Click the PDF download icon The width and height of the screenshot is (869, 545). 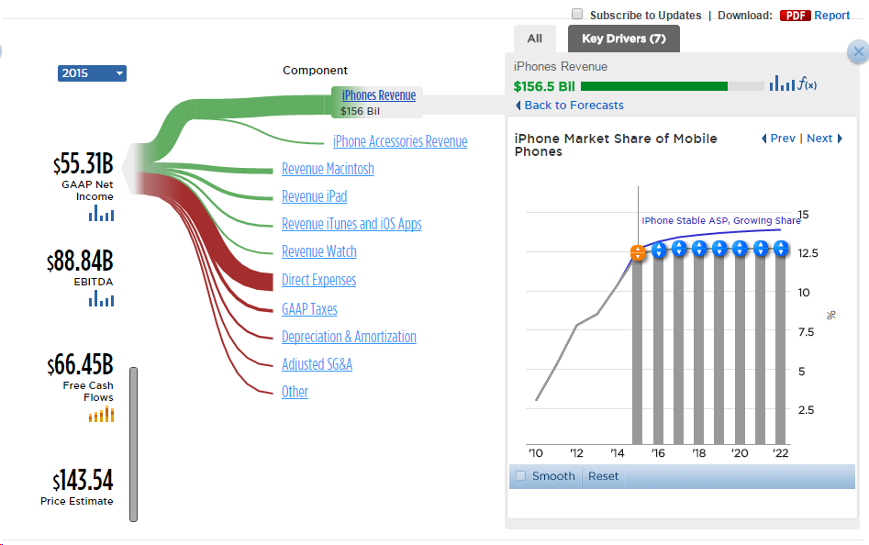[796, 16]
